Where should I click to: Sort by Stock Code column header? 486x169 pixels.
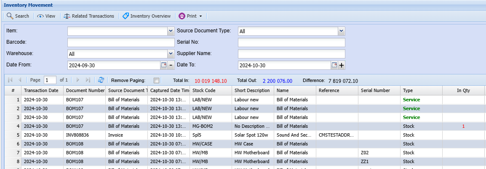click(204, 90)
